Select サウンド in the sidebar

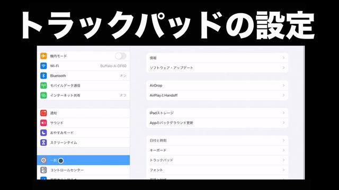pos(84,123)
